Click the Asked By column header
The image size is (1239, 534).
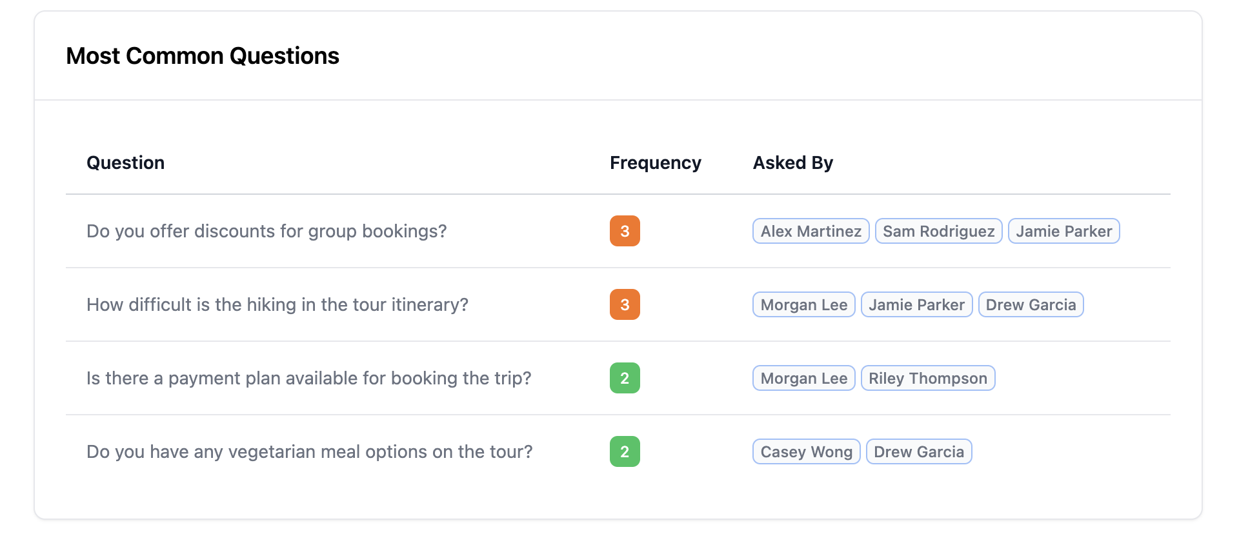point(792,163)
